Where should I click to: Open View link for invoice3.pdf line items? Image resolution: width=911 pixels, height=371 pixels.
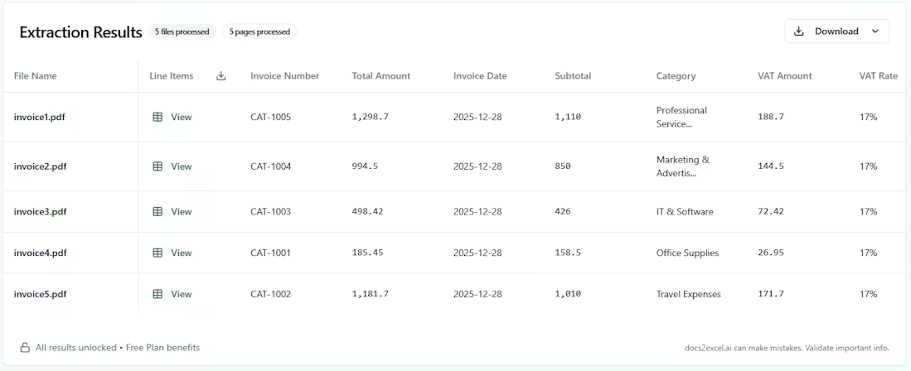181,212
